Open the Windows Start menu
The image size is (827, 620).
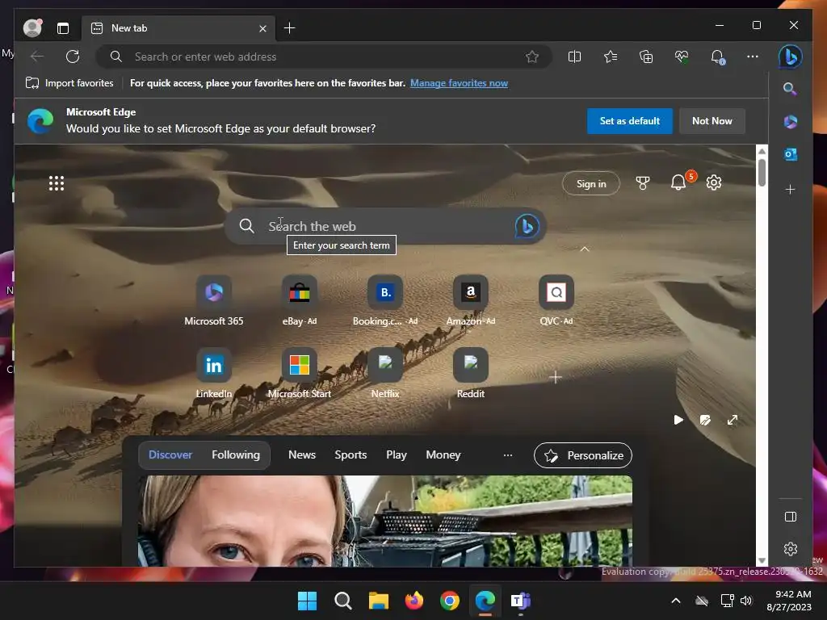click(307, 601)
